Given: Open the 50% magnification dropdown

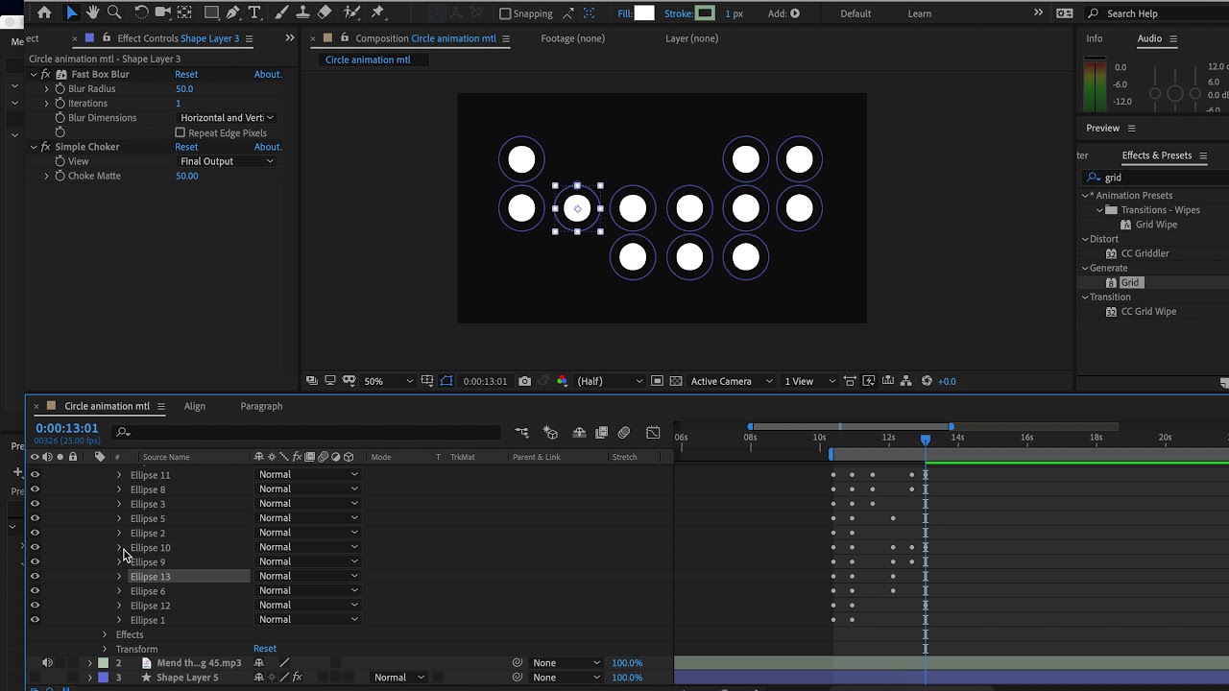Looking at the screenshot, I should pyautogui.click(x=389, y=381).
